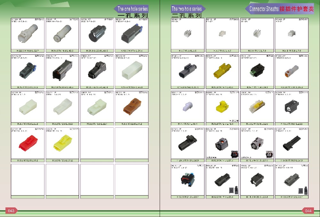This screenshot has width=320, height=217.
Task: Click the clear connector with yellow insert
Action: (x=257, y=106)
